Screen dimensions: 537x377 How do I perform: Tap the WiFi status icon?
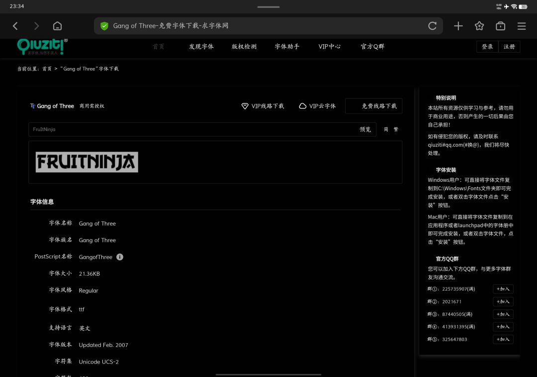click(514, 6)
